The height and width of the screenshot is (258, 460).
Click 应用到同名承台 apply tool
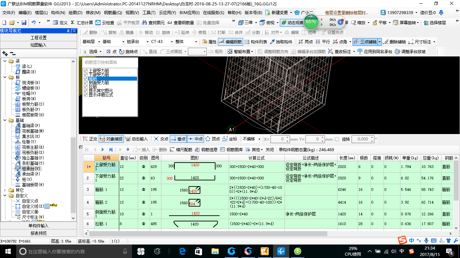click(375, 51)
